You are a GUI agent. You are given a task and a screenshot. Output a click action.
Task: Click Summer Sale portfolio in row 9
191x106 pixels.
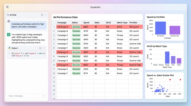click(135, 61)
